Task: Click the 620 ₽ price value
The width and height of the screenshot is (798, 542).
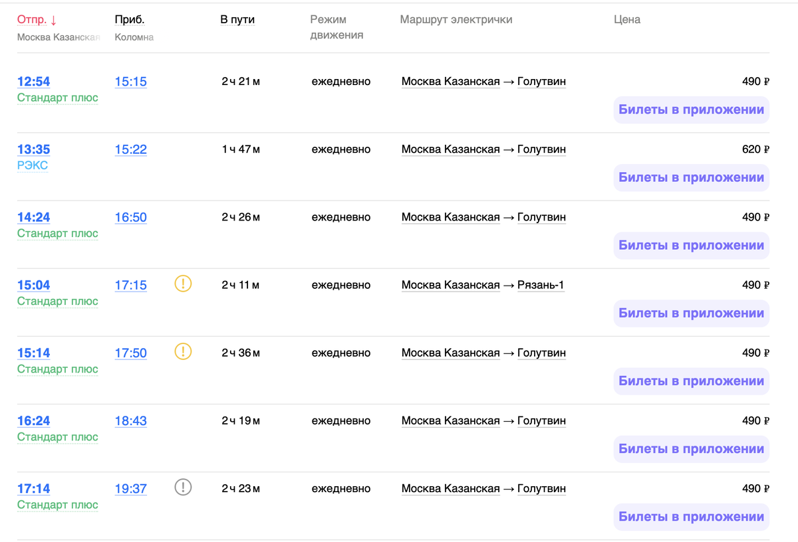Action: [x=756, y=149]
